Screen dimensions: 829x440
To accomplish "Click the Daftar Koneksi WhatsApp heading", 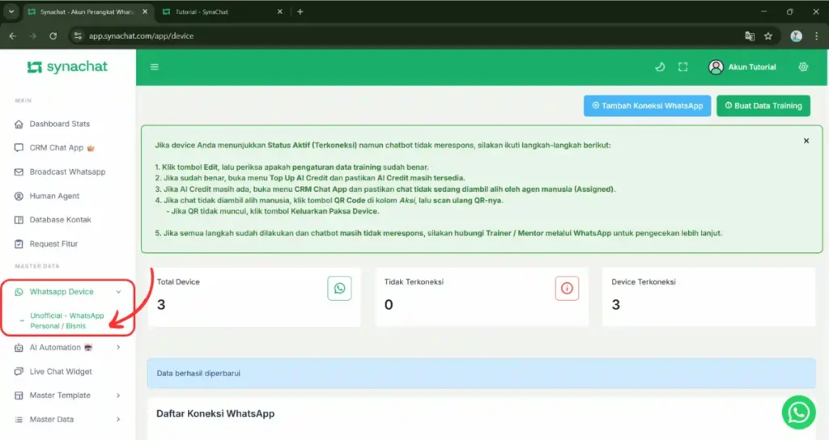I will point(215,413).
